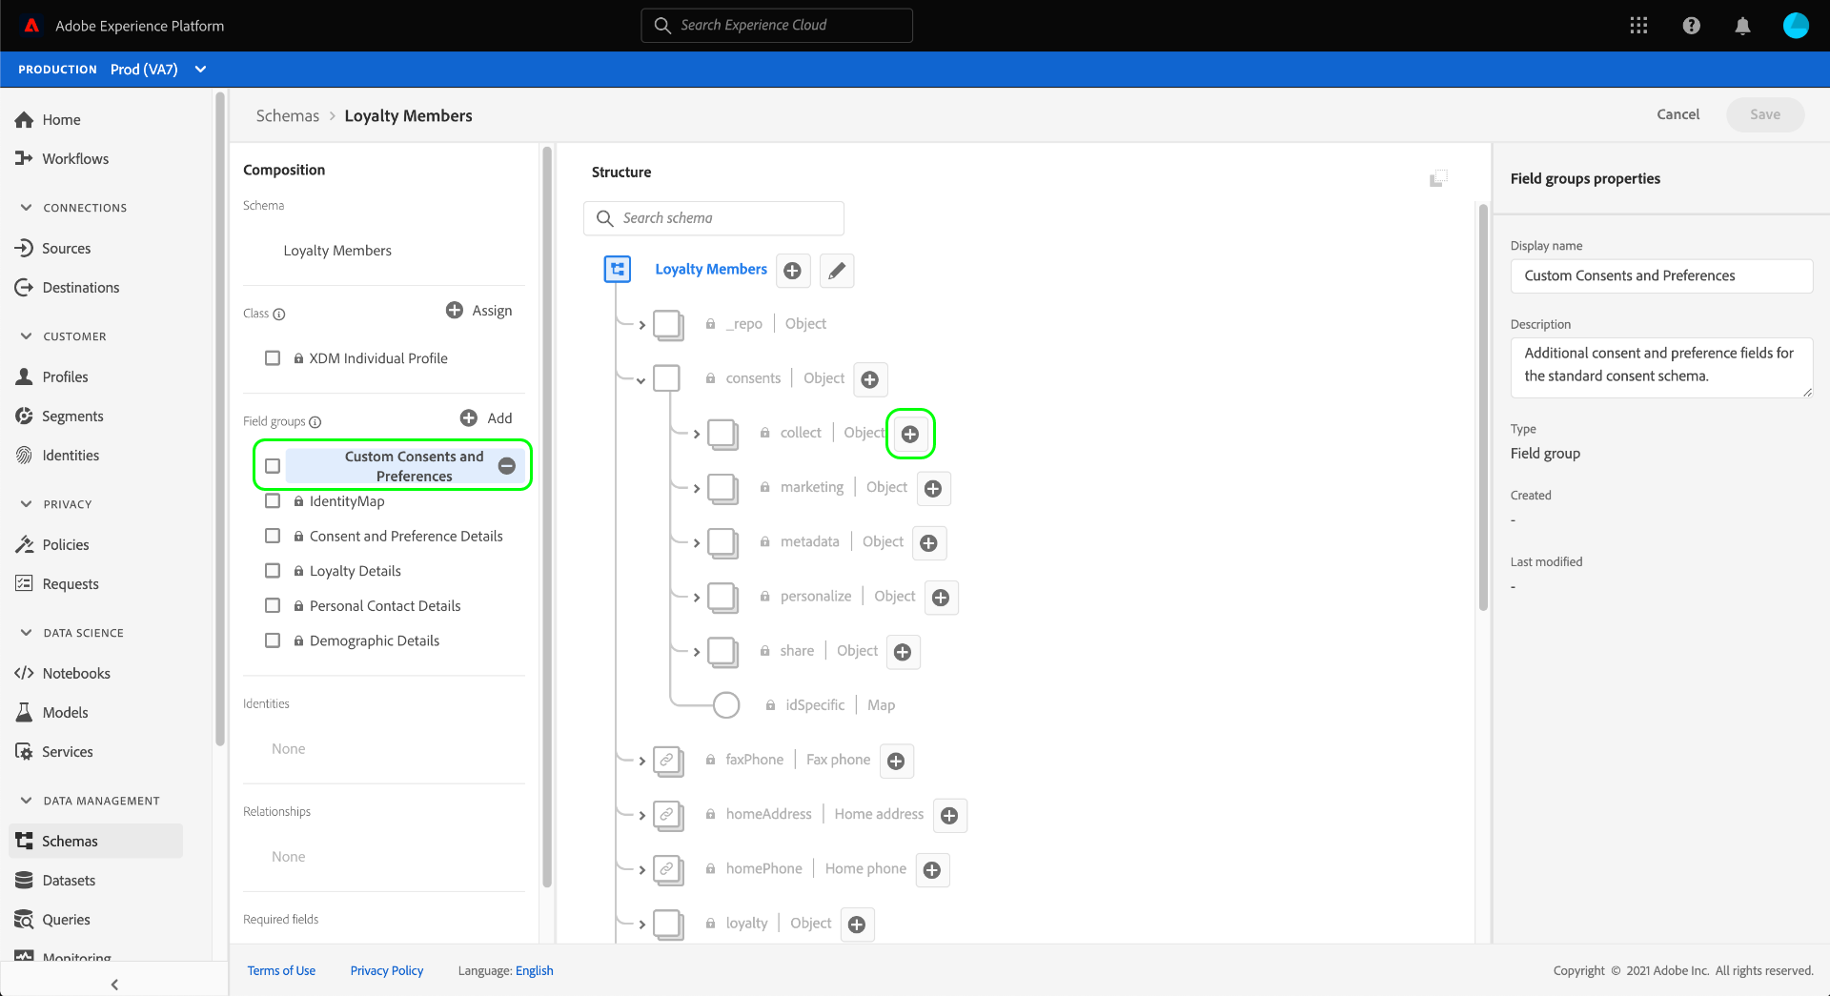1830x996 pixels.
Task: Add a field under personalize object
Action: 941,598
